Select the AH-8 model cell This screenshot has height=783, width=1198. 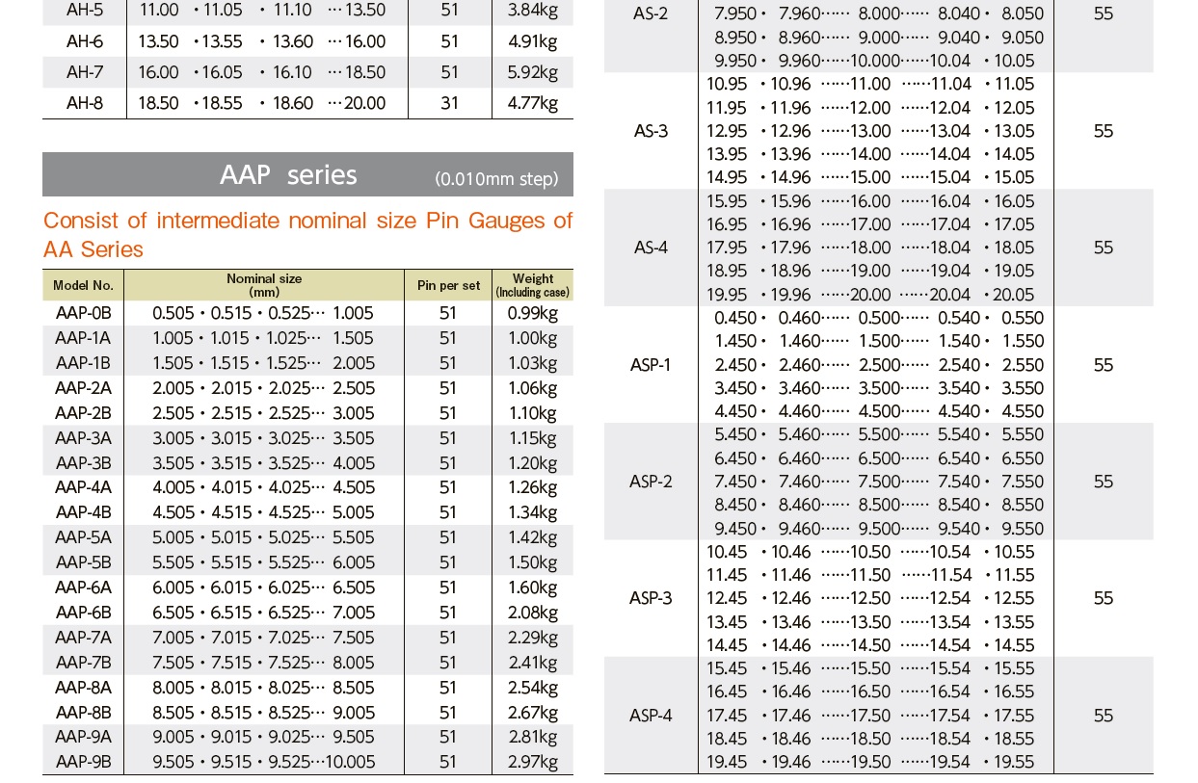point(85,103)
